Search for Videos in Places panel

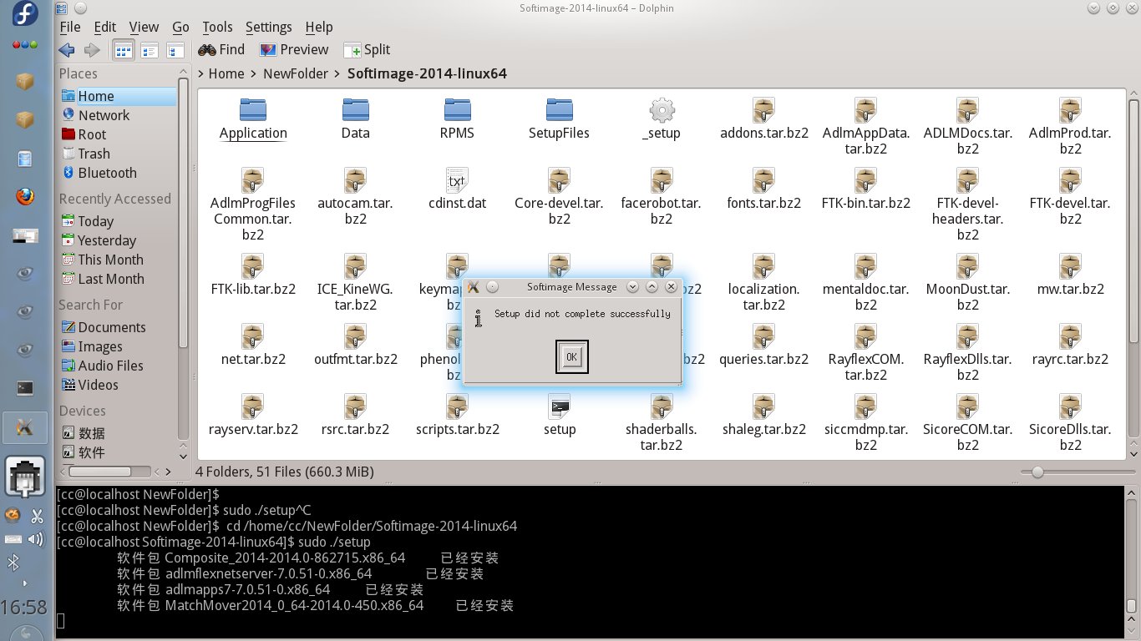(x=117, y=385)
